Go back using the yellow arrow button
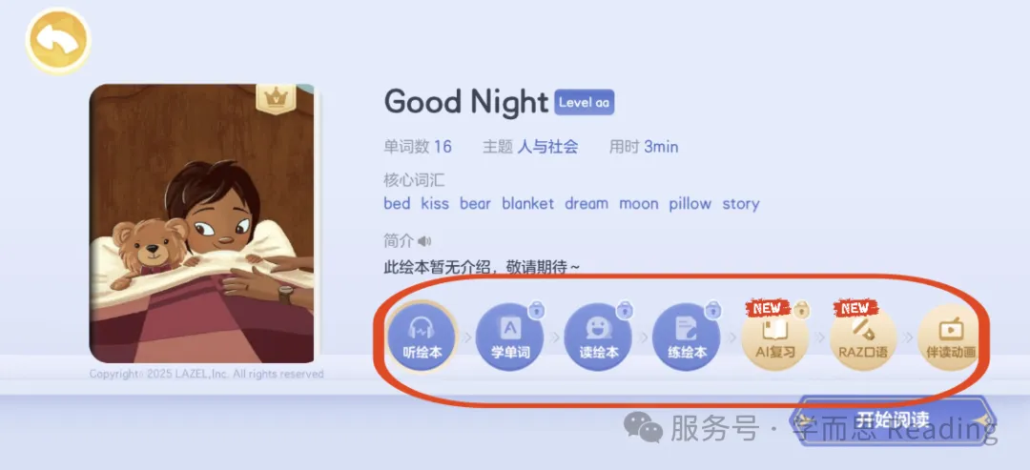Viewport: 1030px width, 470px height. (58, 41)
